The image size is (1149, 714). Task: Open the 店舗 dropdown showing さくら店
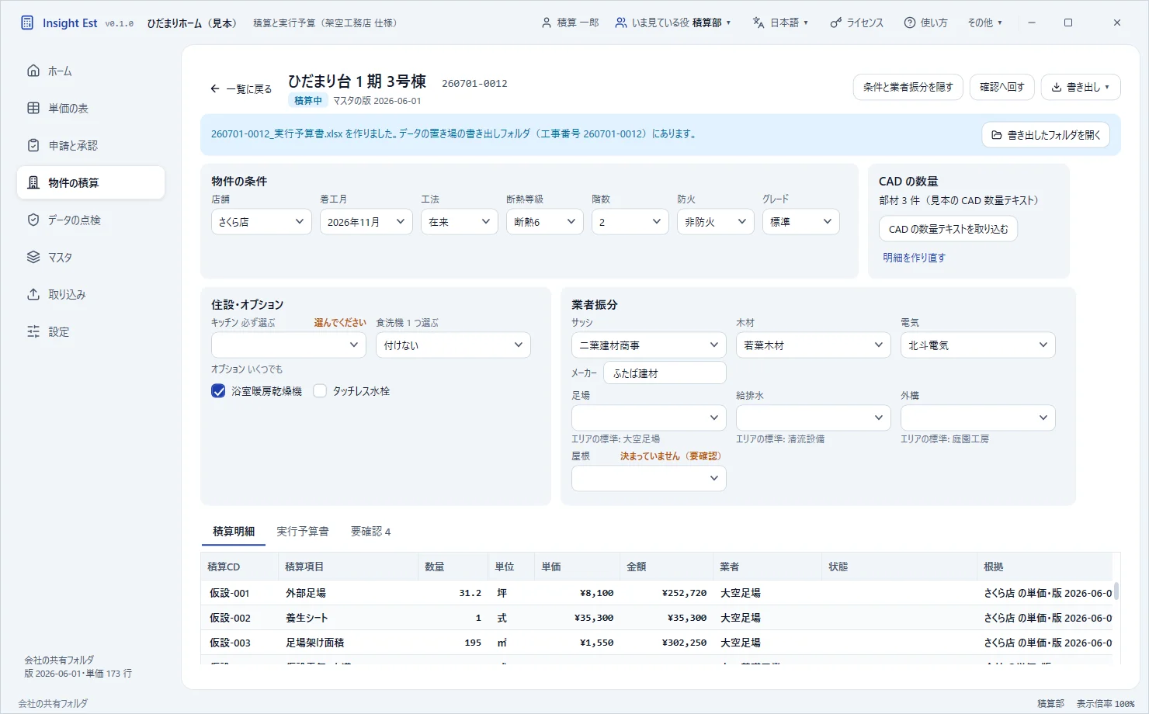click(x=262, y=222)
